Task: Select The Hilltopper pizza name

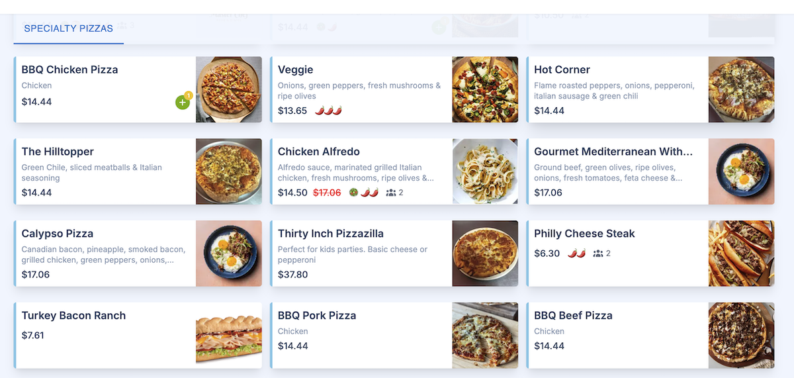Action: click(58, 152)
